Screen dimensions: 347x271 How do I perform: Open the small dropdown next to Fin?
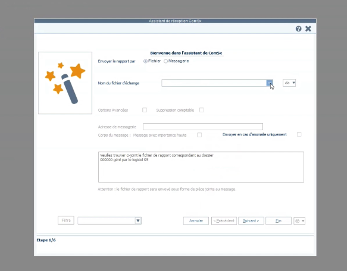(299, 221)
